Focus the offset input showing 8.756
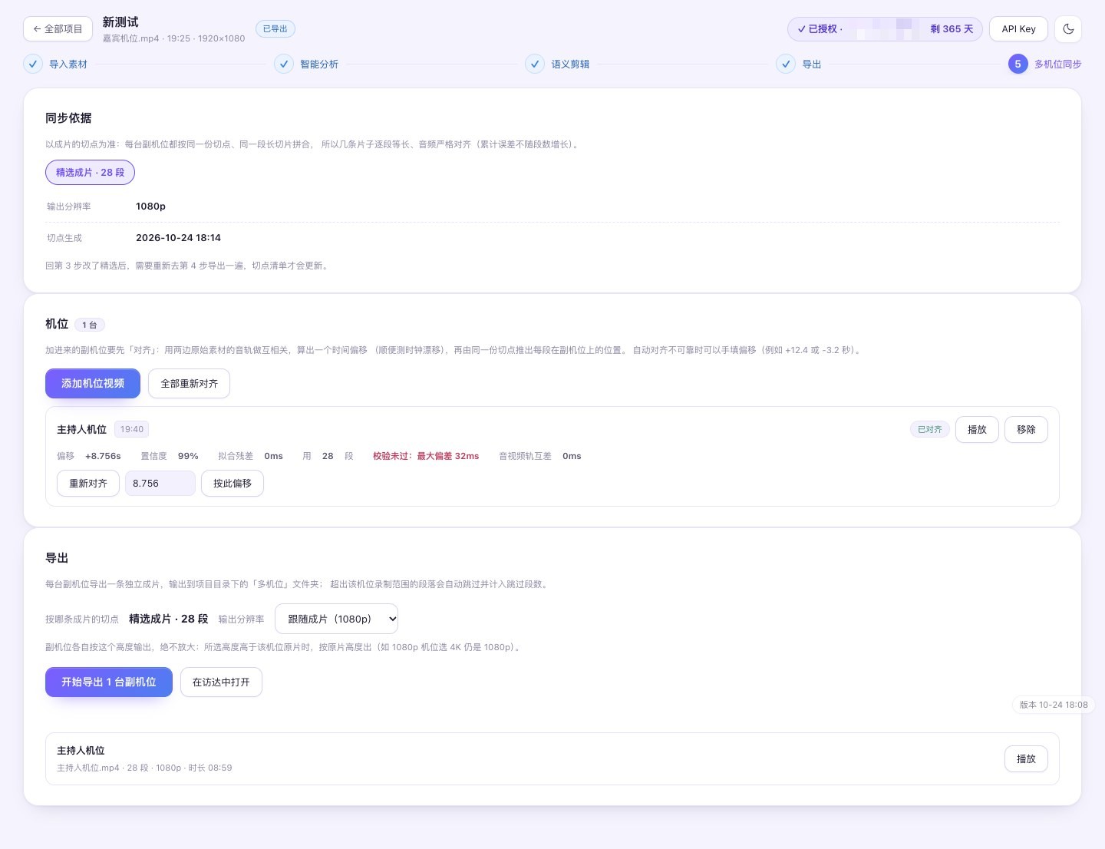This screenshot has width=1105, height=849. point(160,484)
